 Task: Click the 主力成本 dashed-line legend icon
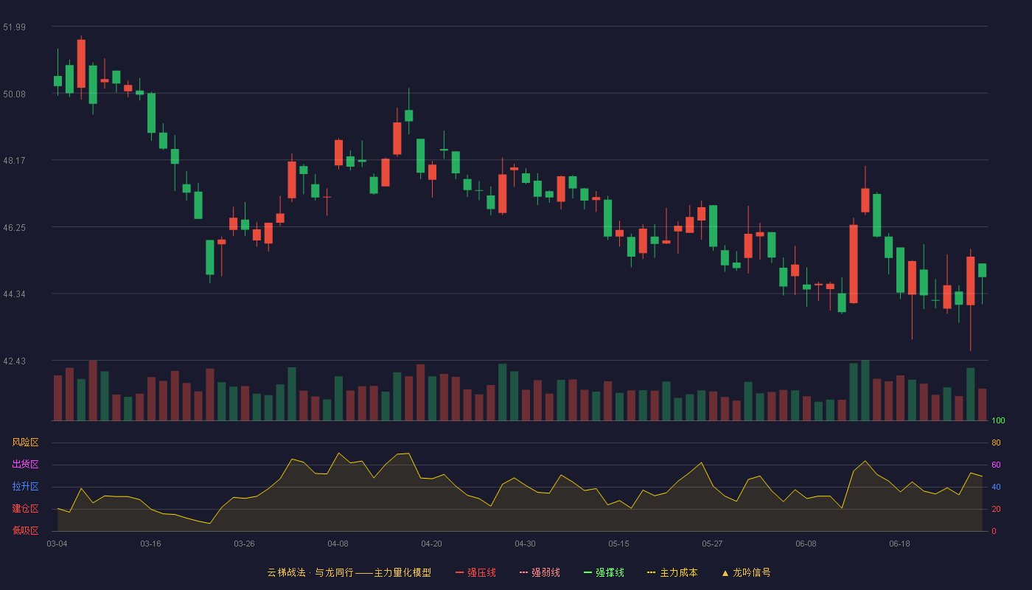click(x=652, y=572)
